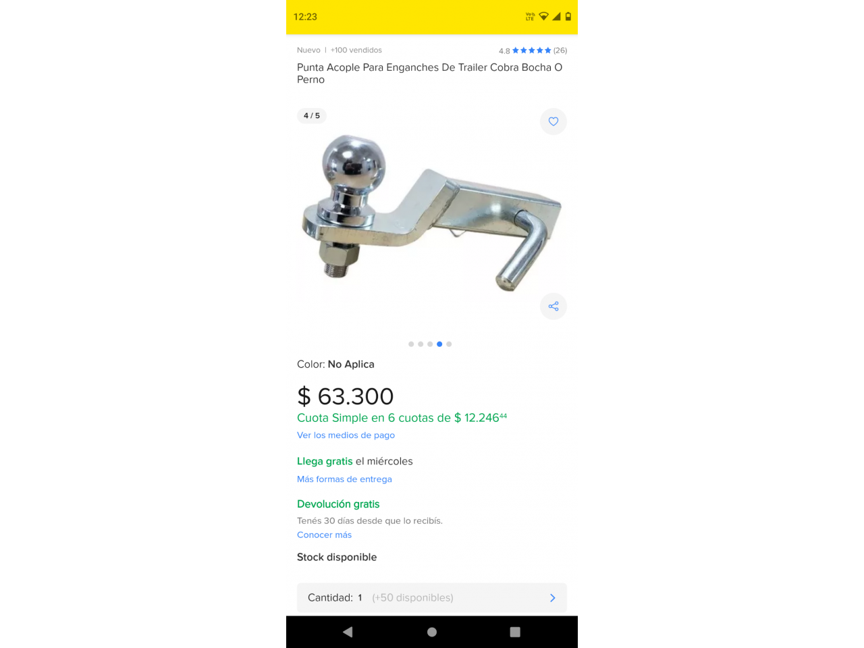This screenshot has width=864, height=648.
Task: Tap the share icon on product image
Action: pyautogui.click(x=553, y=306)
